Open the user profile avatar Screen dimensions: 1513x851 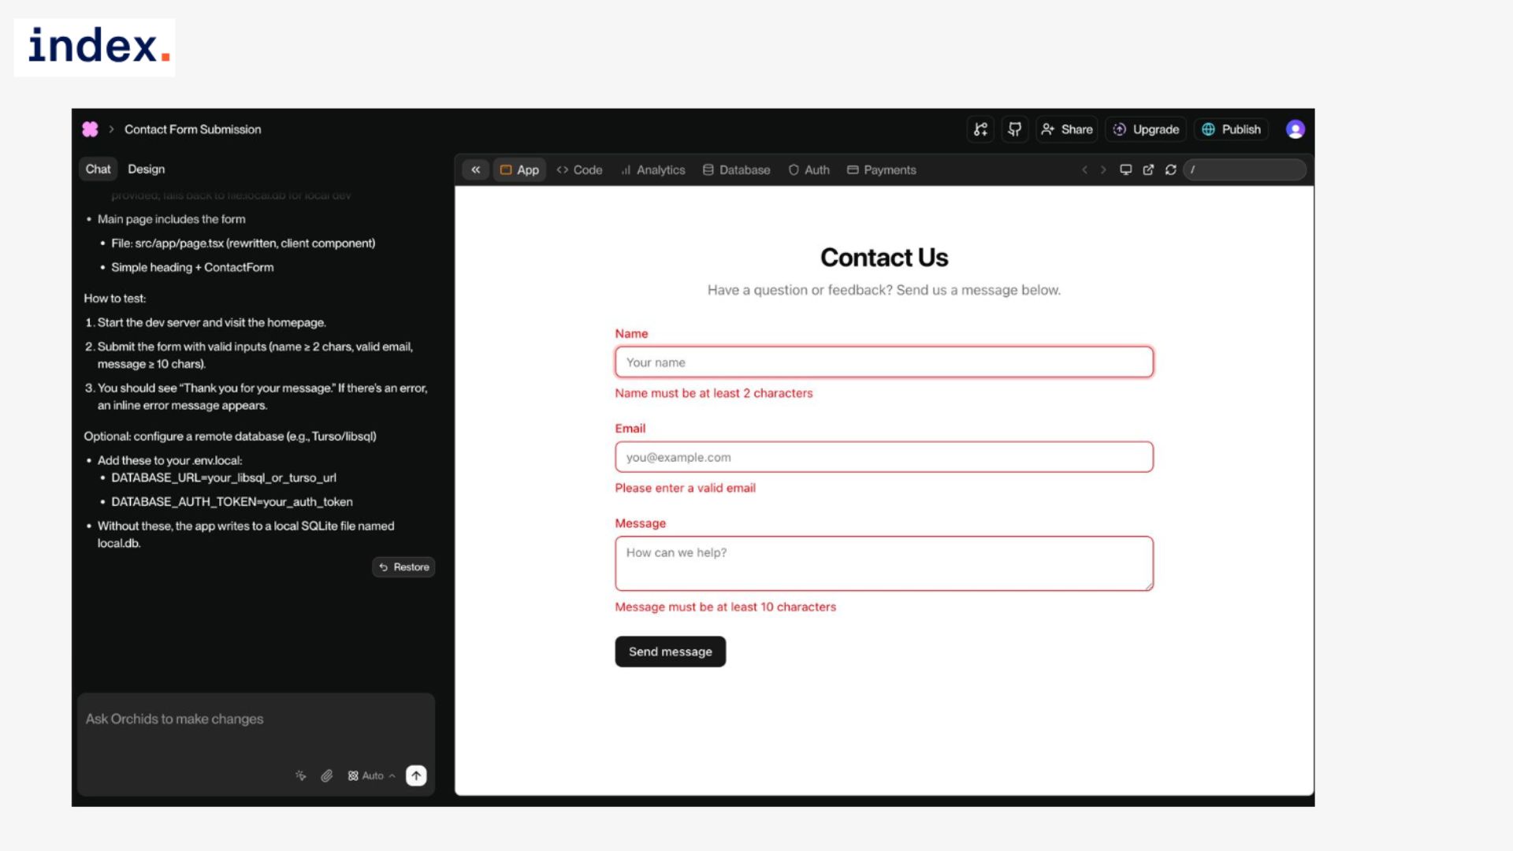[x=1295, y=129]
